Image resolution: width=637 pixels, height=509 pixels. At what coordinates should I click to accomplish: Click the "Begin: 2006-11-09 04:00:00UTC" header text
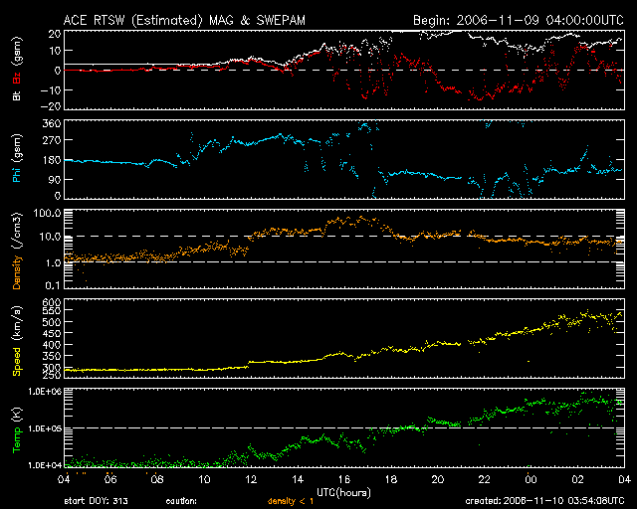pyautogui.click(x=519, y=20)
